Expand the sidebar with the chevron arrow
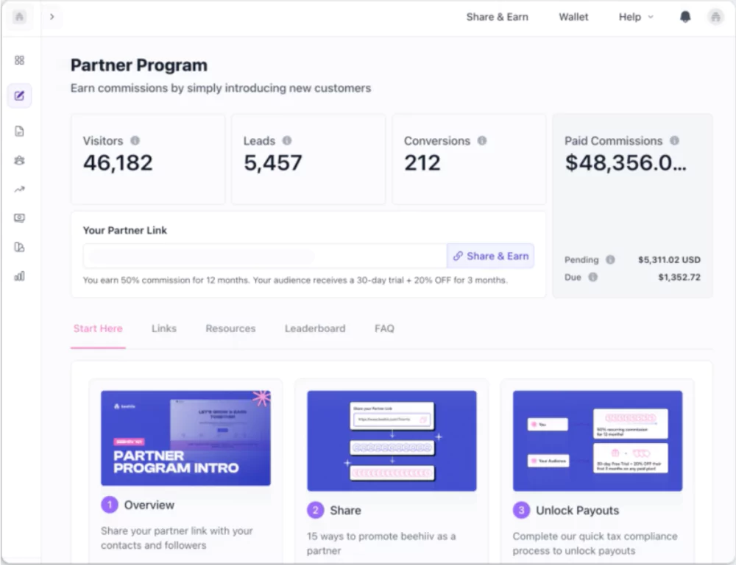This screenshot has width=736, height=565. 52,17
